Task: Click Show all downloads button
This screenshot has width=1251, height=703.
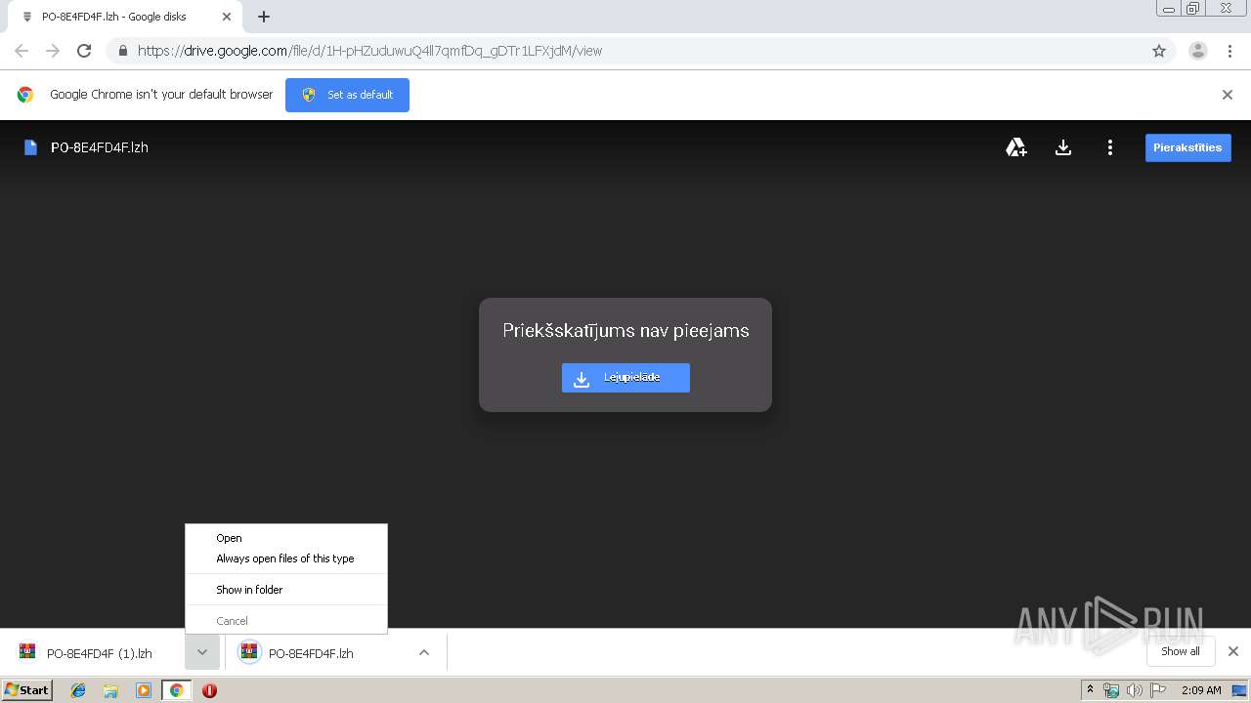Action: pos(1180,651)
